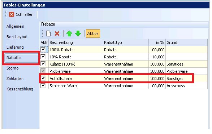The width and height of the screenshot is (212, 134).
Task: Select the 'Schlechte Ware' description cell
Action: tap(76, 86)
